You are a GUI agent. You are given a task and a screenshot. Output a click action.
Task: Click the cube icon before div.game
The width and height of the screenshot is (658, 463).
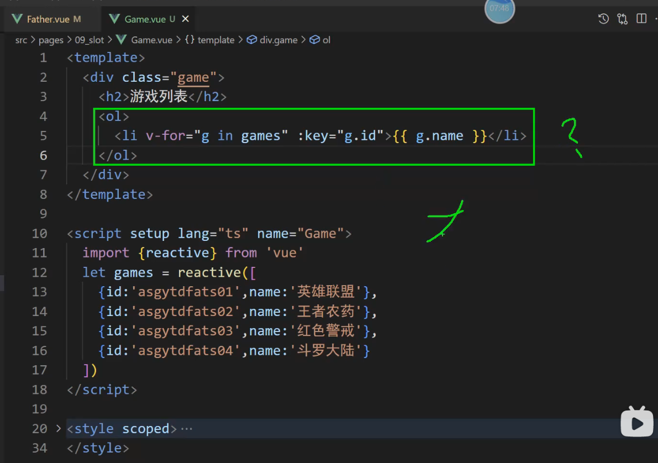click(x=252, y=39)
